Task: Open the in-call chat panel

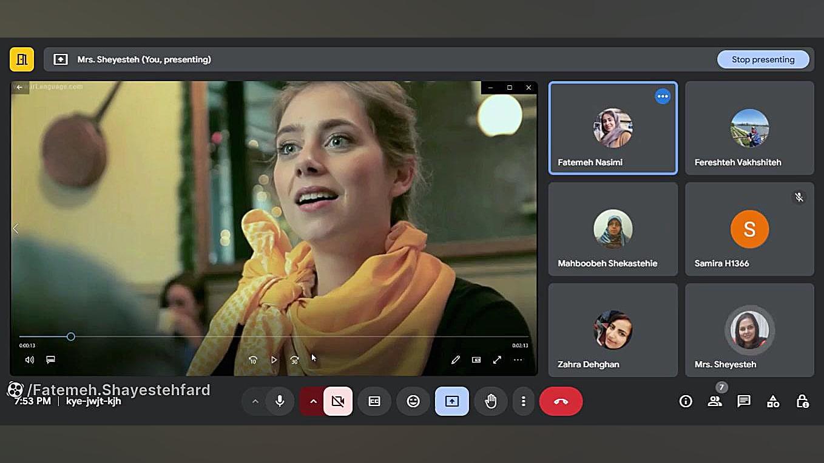Action: point(744,401)
